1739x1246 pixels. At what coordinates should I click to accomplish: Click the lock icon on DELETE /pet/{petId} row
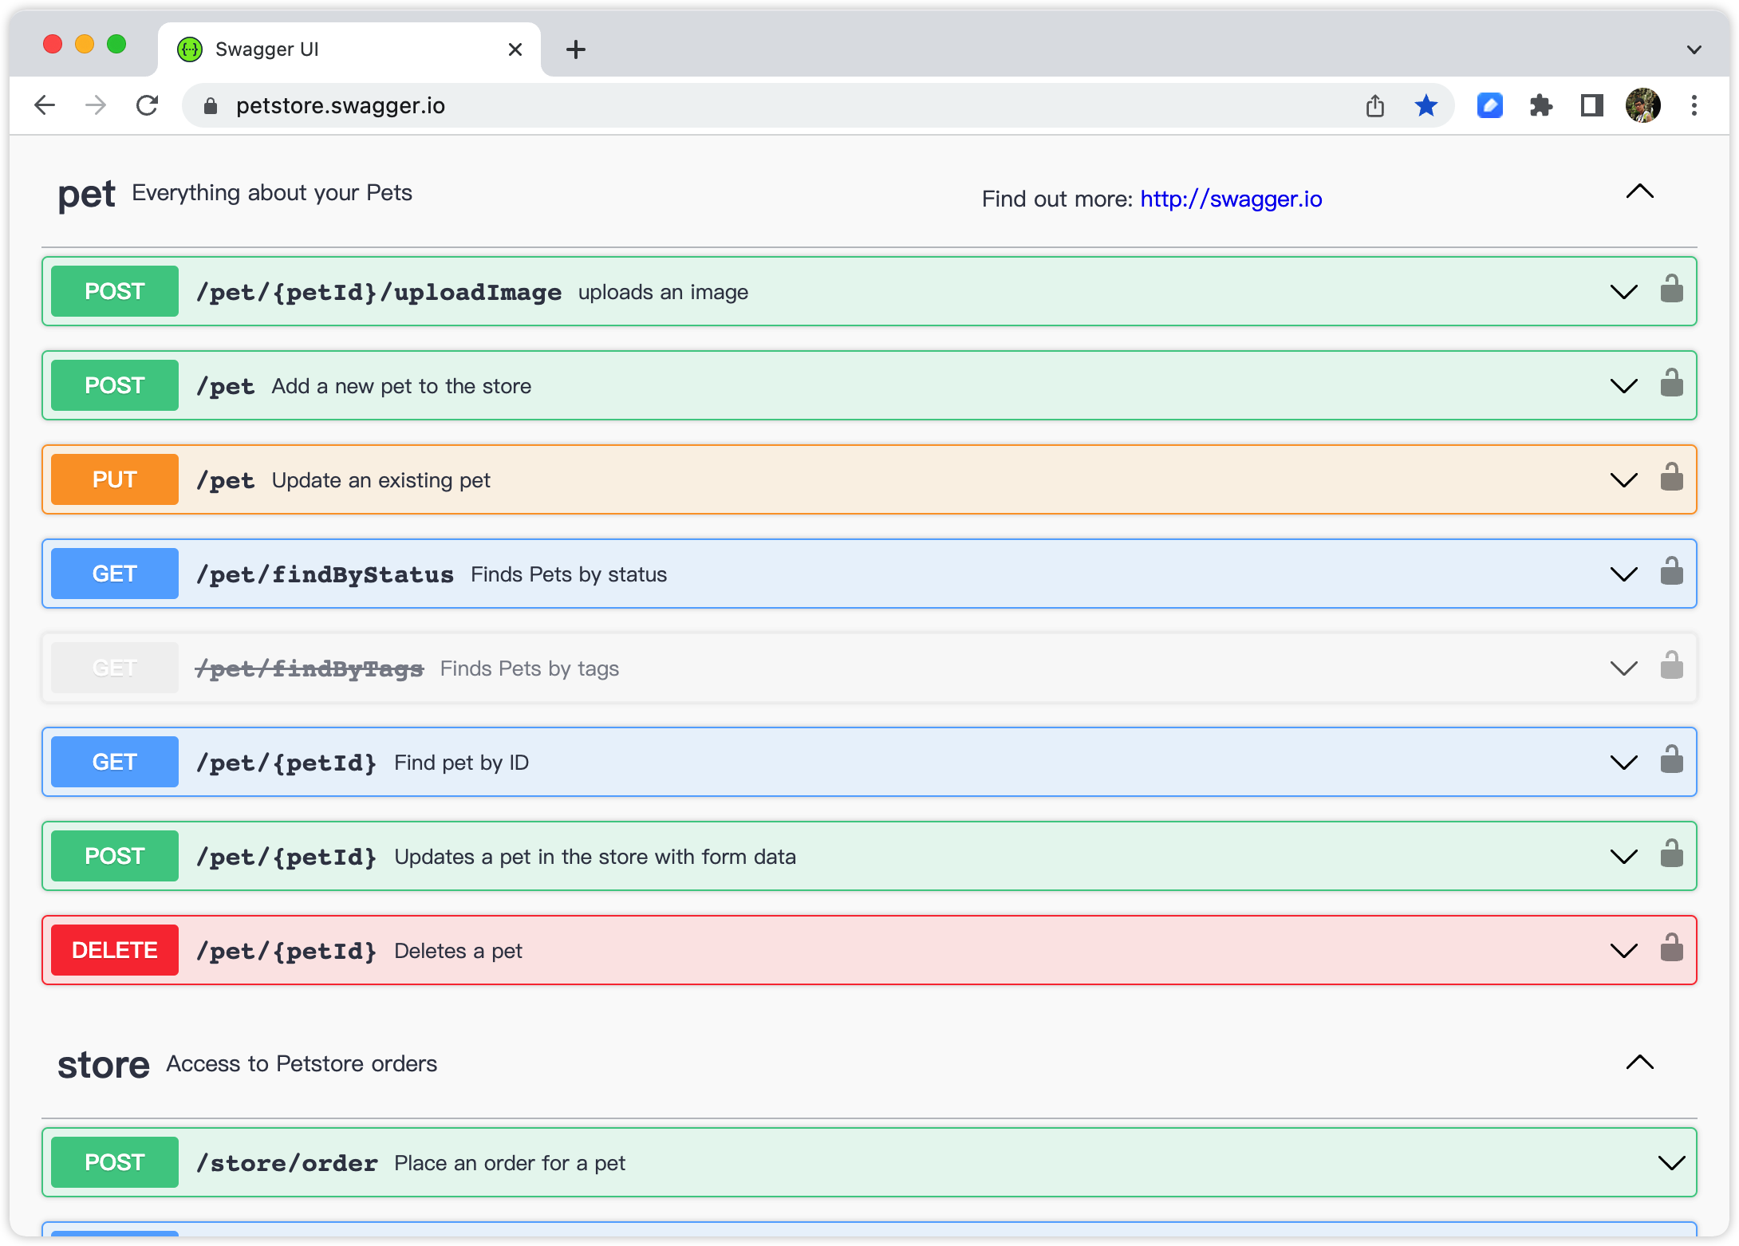(1671, 948)
